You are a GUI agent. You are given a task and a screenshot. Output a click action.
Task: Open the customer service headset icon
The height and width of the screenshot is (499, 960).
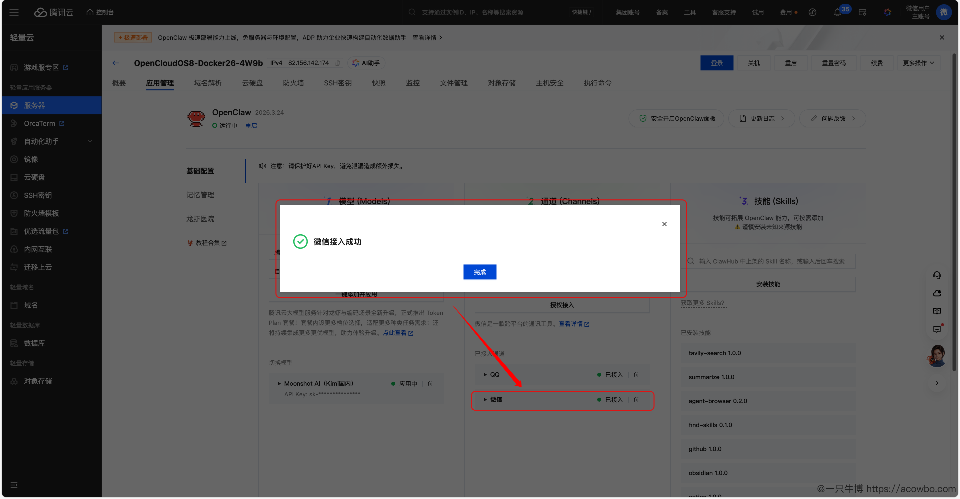point(936,275)
